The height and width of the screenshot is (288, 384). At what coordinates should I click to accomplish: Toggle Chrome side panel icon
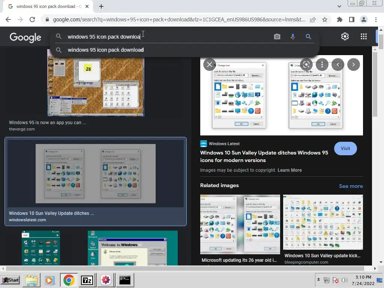351,19
